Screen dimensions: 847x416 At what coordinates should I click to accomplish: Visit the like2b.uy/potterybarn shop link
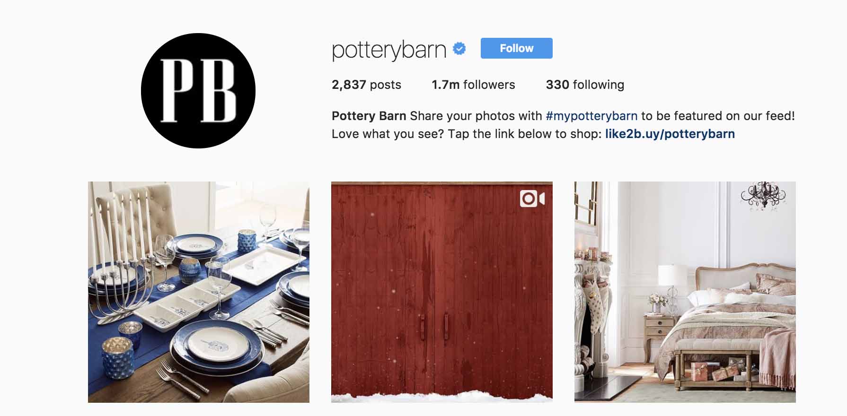[x=670, y=134]
